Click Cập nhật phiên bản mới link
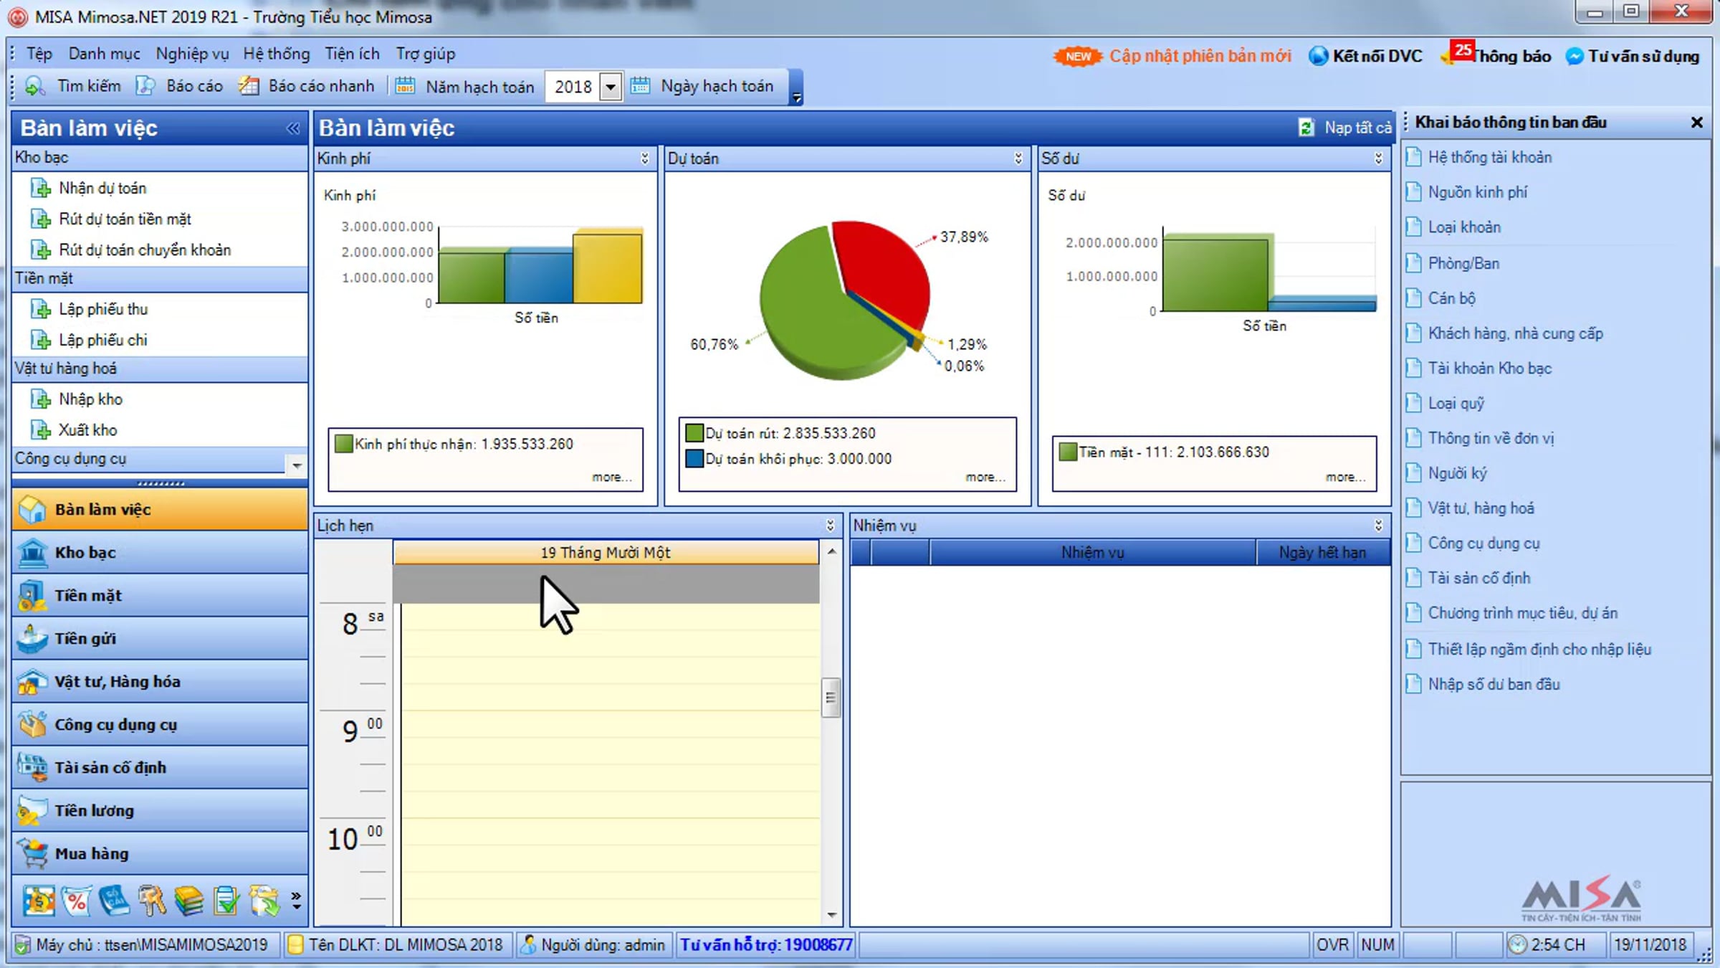The height and width of the screenshot is (968, 1720). [1200, 56]
